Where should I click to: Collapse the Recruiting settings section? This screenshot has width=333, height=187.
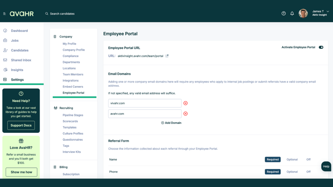66,108
